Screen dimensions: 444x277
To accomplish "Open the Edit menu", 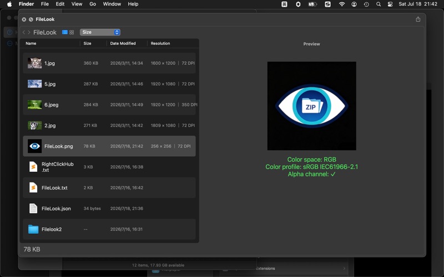I will (60, 4).
